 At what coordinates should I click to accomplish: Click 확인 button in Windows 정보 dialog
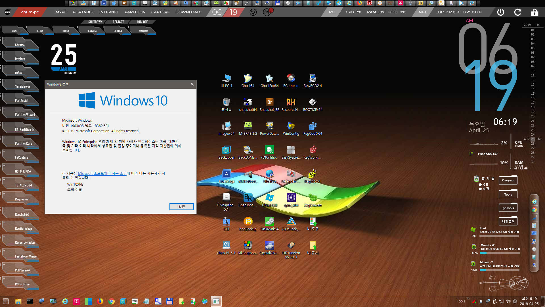(x=181, y=206)
